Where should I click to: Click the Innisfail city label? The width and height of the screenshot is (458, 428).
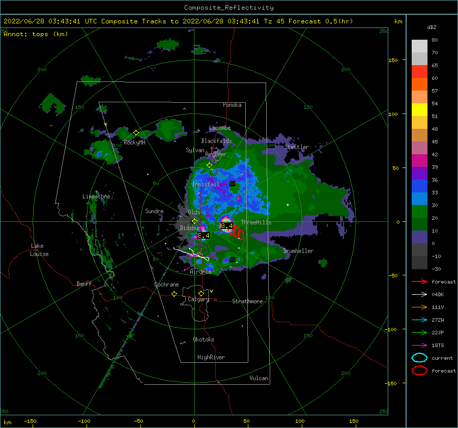point(206,184)
